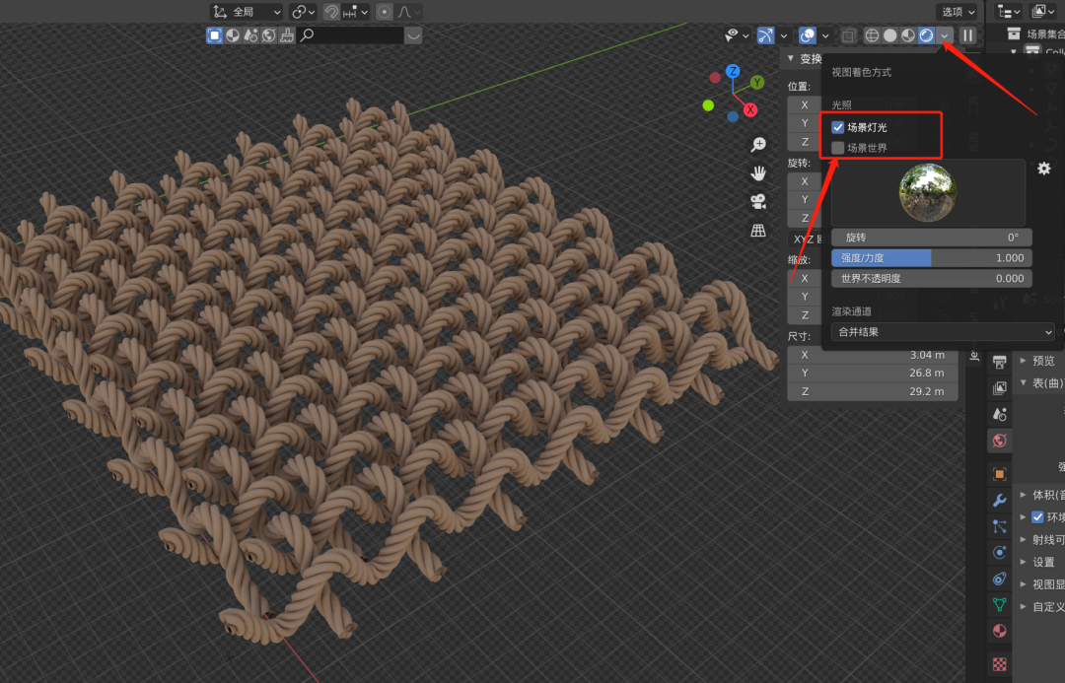This screenshot has width=1065, height=683.
Task: Open the outliner editor type dropdown
Action: coord(1008,12)
